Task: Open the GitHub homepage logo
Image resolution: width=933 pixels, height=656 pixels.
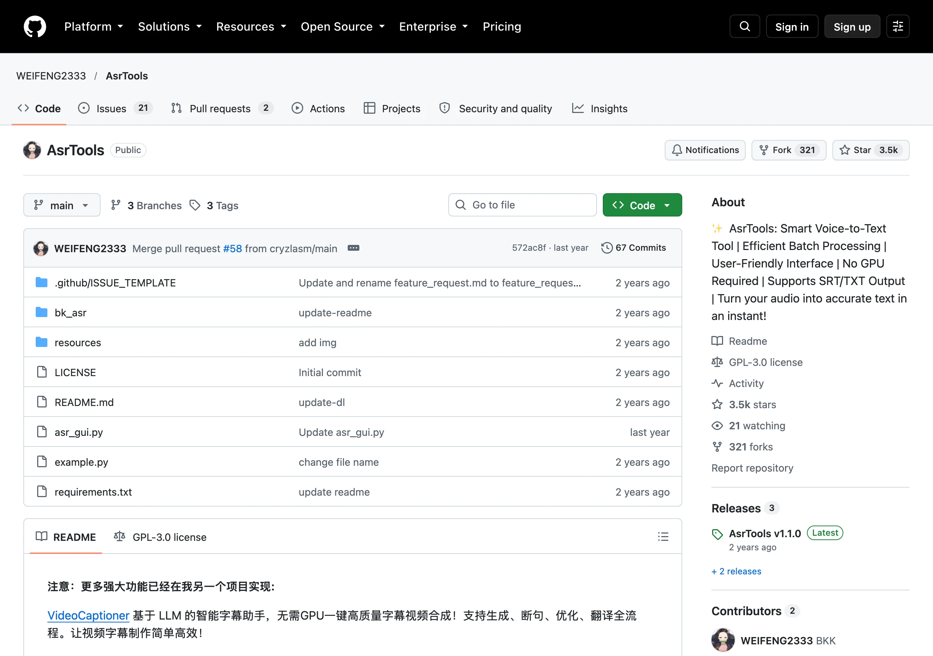Action: click(x=35, y=26)
